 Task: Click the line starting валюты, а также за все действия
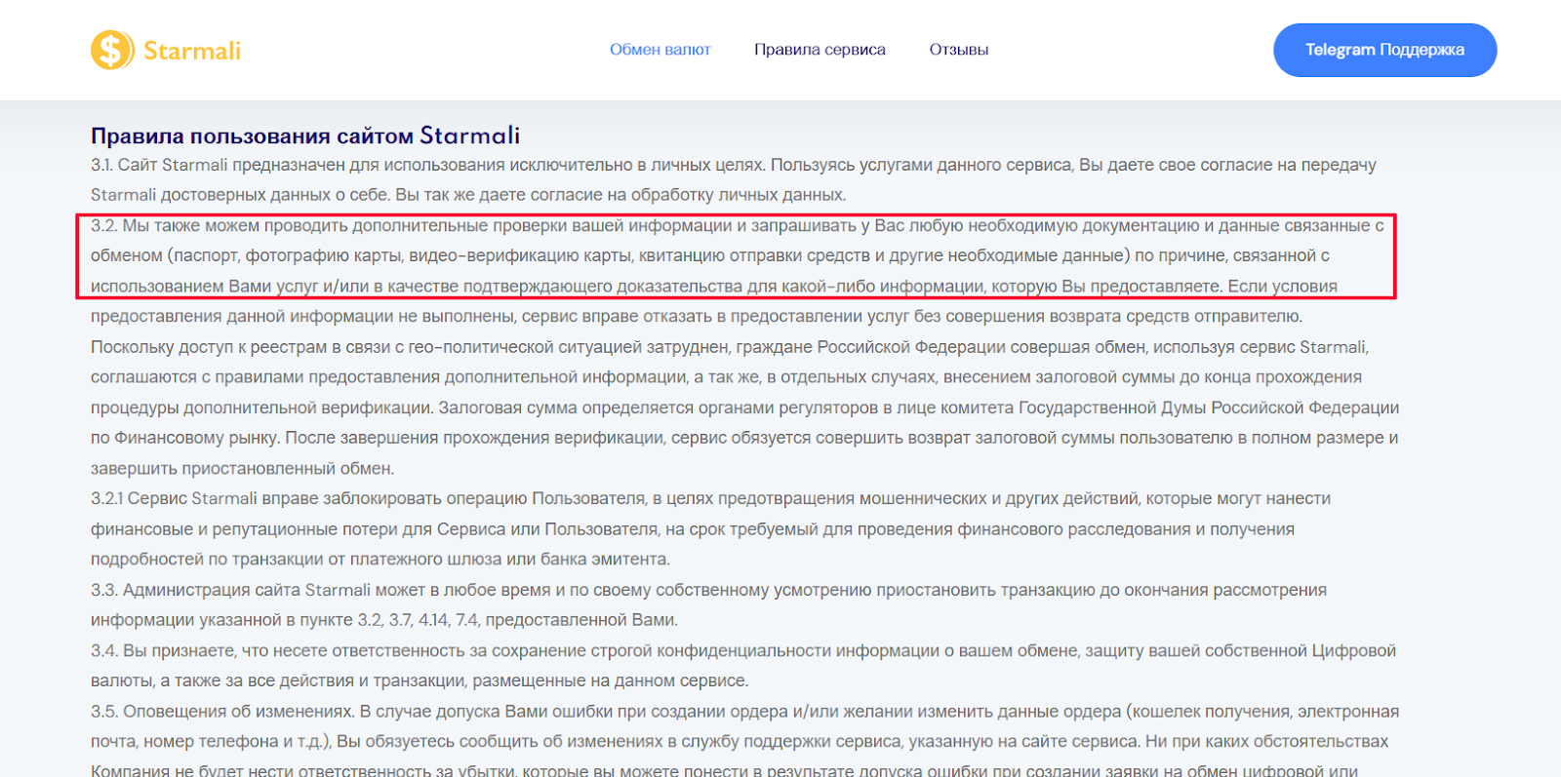point(420,680)
